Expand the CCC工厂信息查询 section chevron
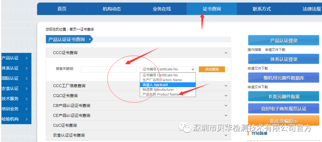 point(226,86)
